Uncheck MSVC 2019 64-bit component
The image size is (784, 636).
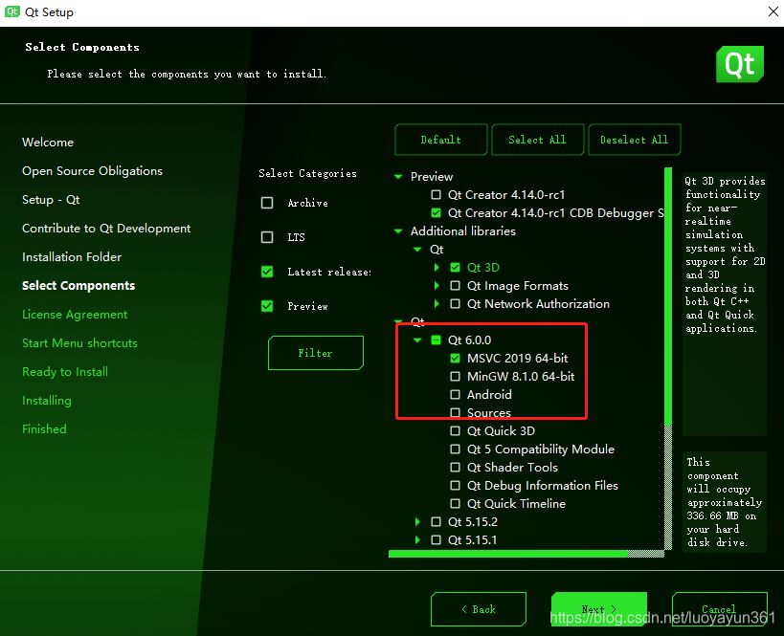click(455, 359)
